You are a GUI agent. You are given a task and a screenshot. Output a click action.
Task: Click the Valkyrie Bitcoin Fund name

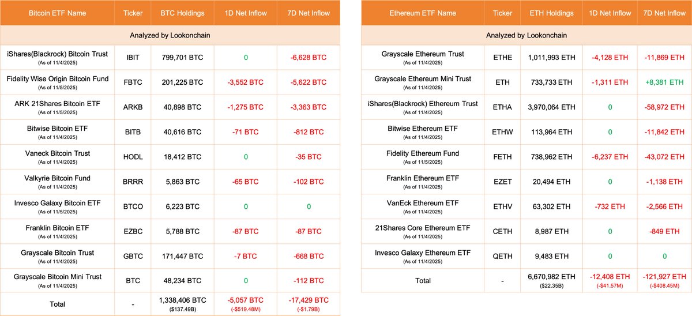click(57, 178)
